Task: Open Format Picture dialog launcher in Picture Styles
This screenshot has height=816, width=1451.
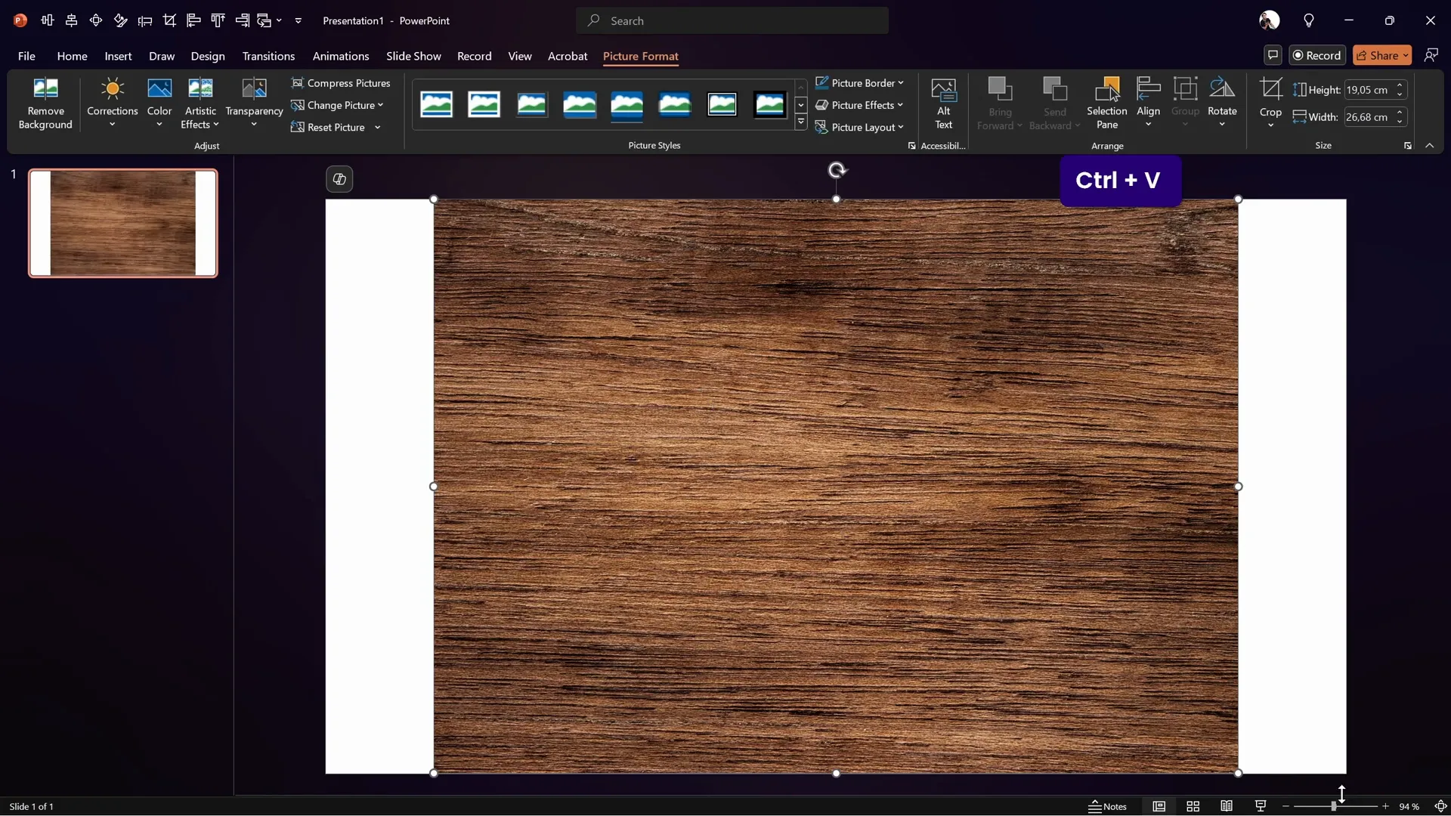Action: (x=911, y=146)
